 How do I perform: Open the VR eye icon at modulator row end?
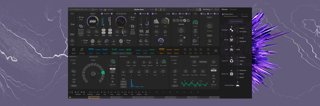point(216,50)
